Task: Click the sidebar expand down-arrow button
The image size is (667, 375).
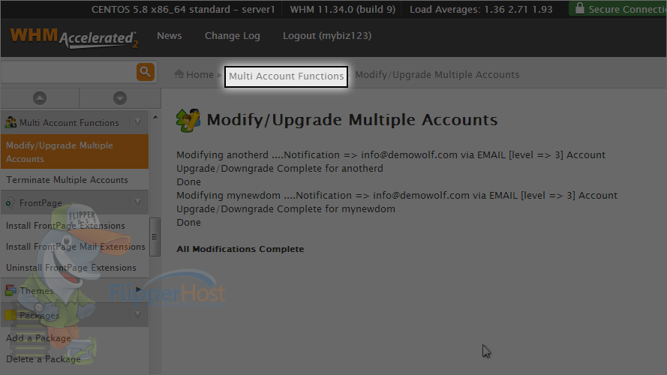Action: 120,98
